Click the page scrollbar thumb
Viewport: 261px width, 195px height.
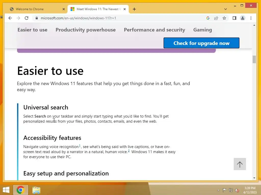254,59
